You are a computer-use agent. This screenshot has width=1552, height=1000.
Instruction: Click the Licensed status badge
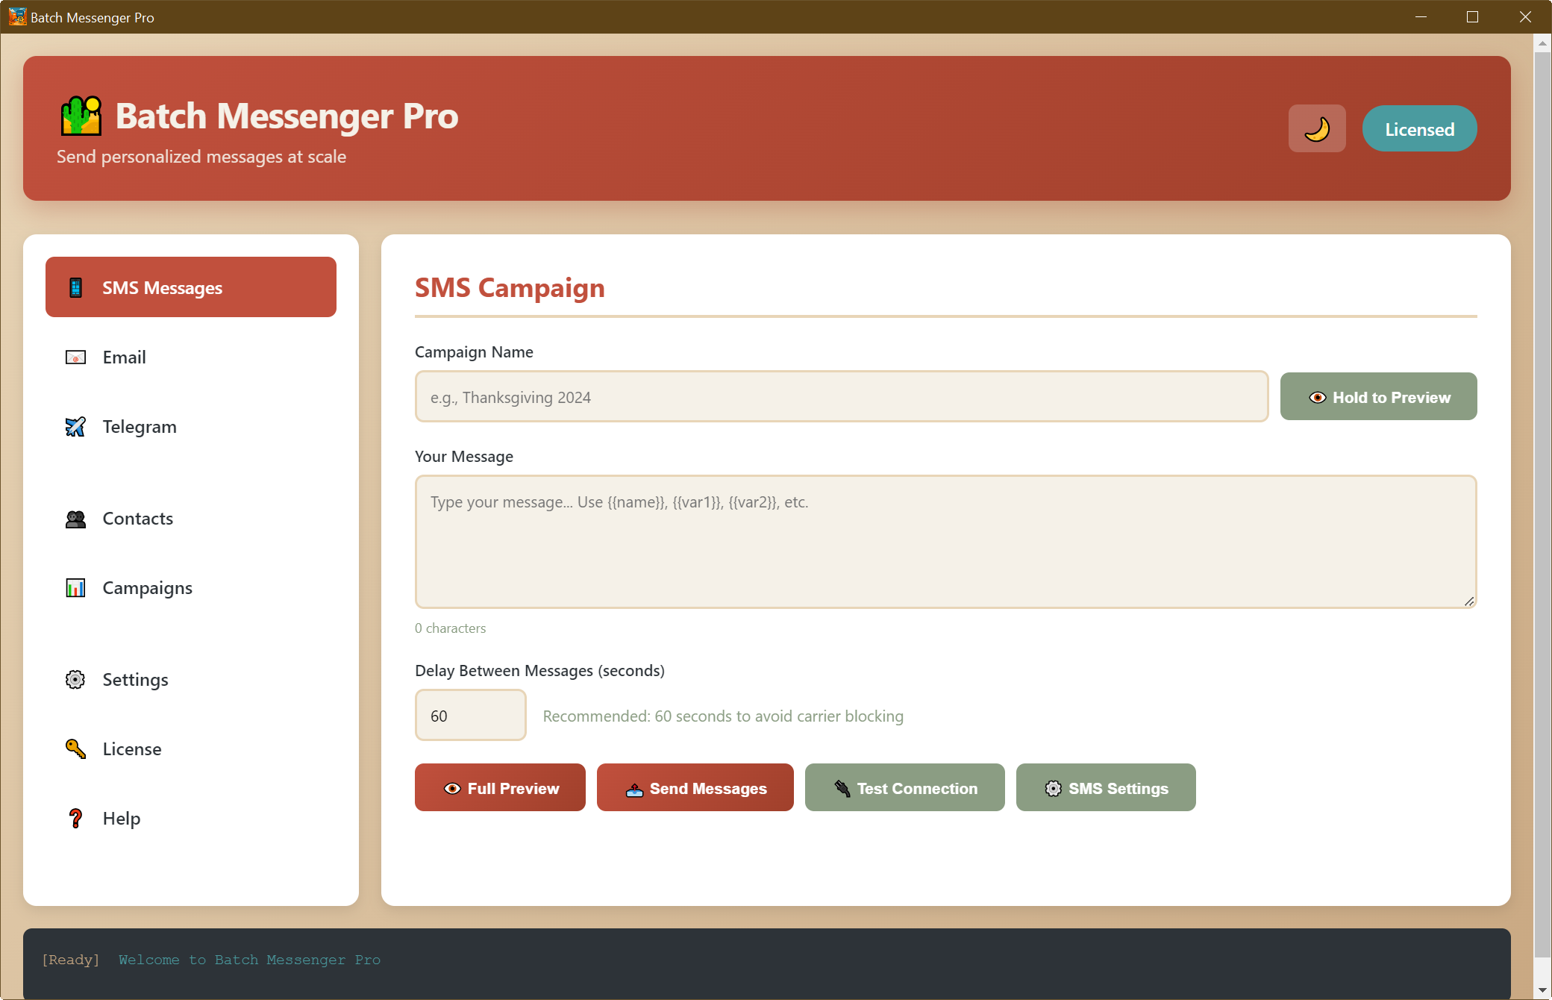pyautogui.click(x=1418, y=128)
